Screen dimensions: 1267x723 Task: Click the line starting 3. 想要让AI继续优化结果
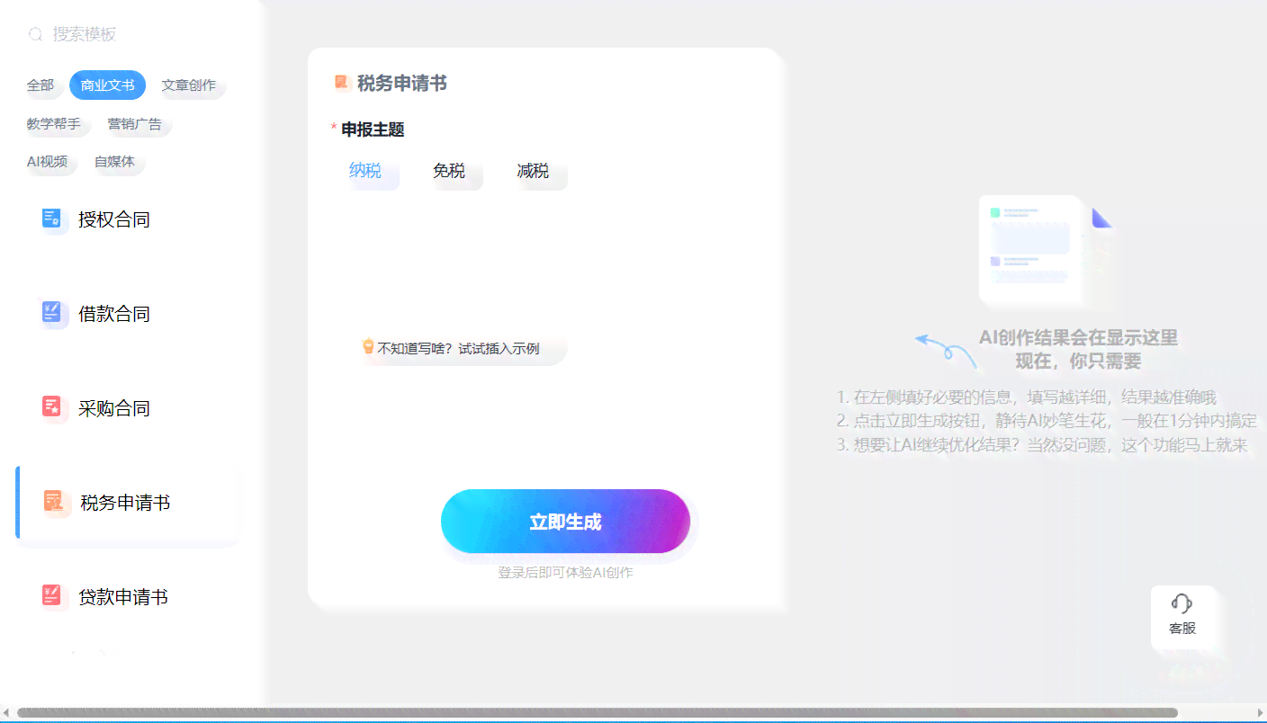click(x=1042, y=445)
